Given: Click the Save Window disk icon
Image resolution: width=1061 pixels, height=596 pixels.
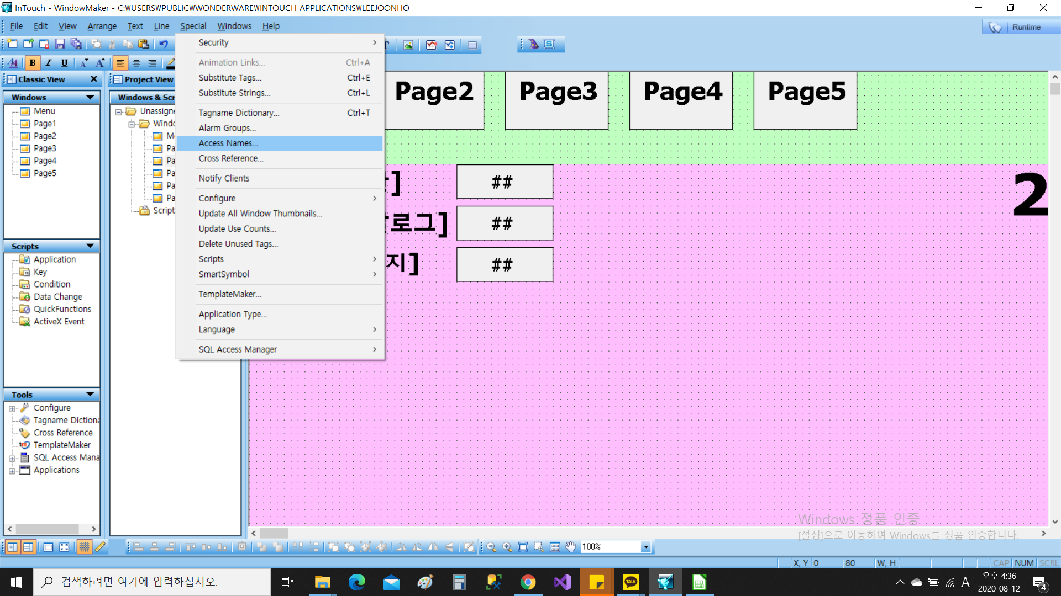Looking at the screenshot, I should point(60,45).
